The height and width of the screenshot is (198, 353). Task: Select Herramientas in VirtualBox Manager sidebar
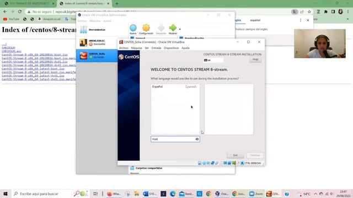tap(102, 30)
